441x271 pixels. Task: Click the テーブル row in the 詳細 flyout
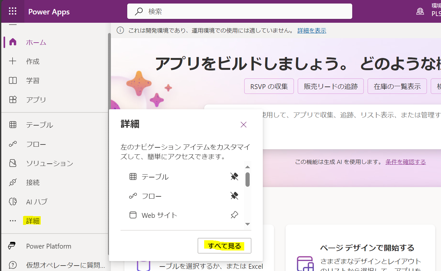(x=182, y=177)
